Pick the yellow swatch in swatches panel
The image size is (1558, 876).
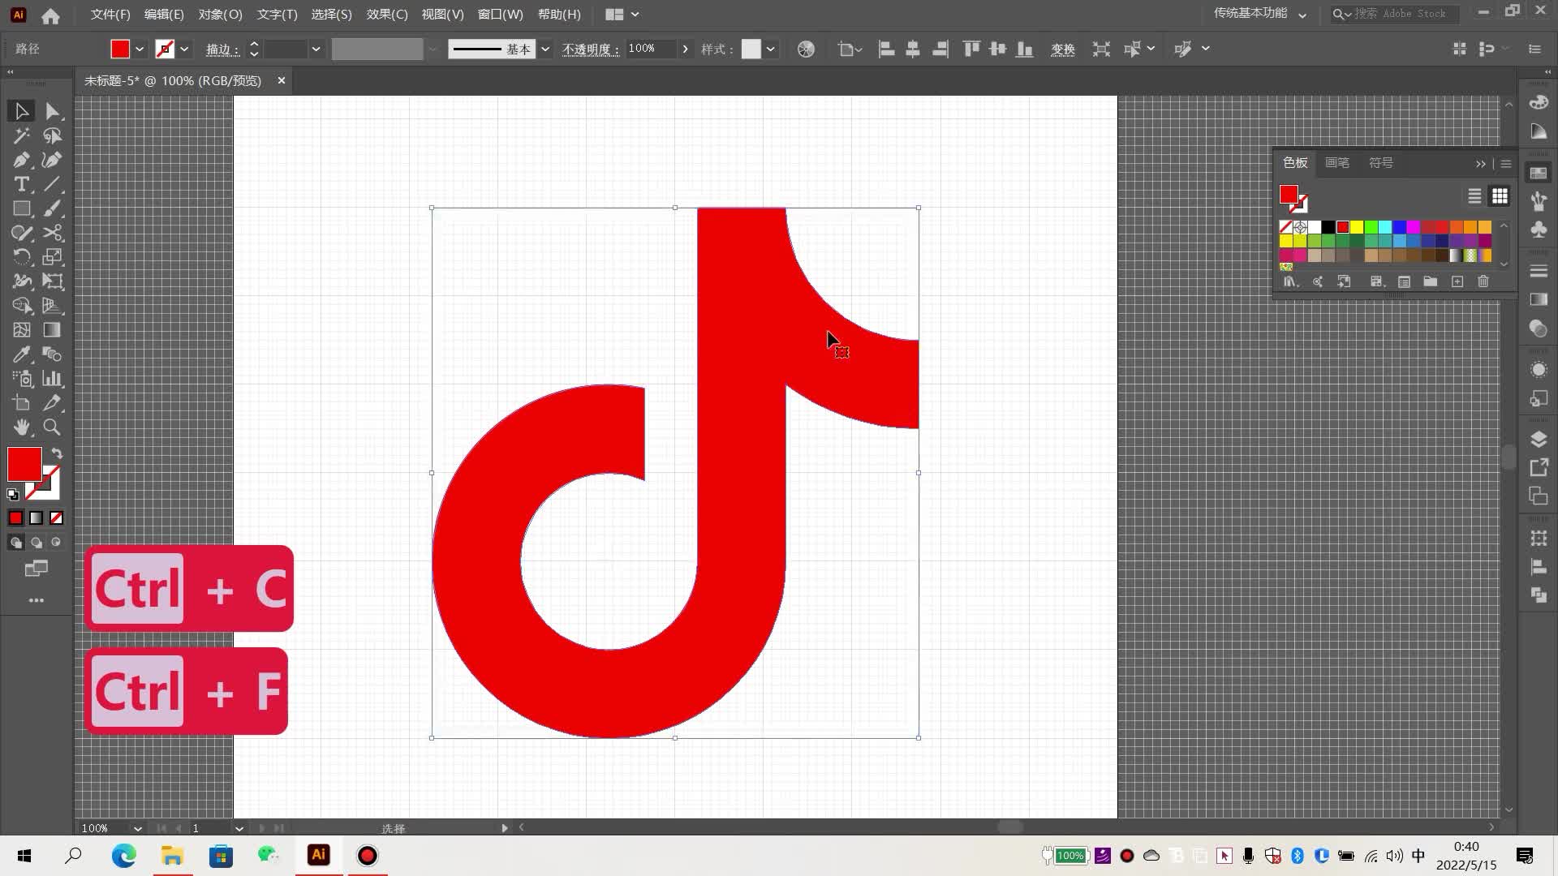(1357, 227)
